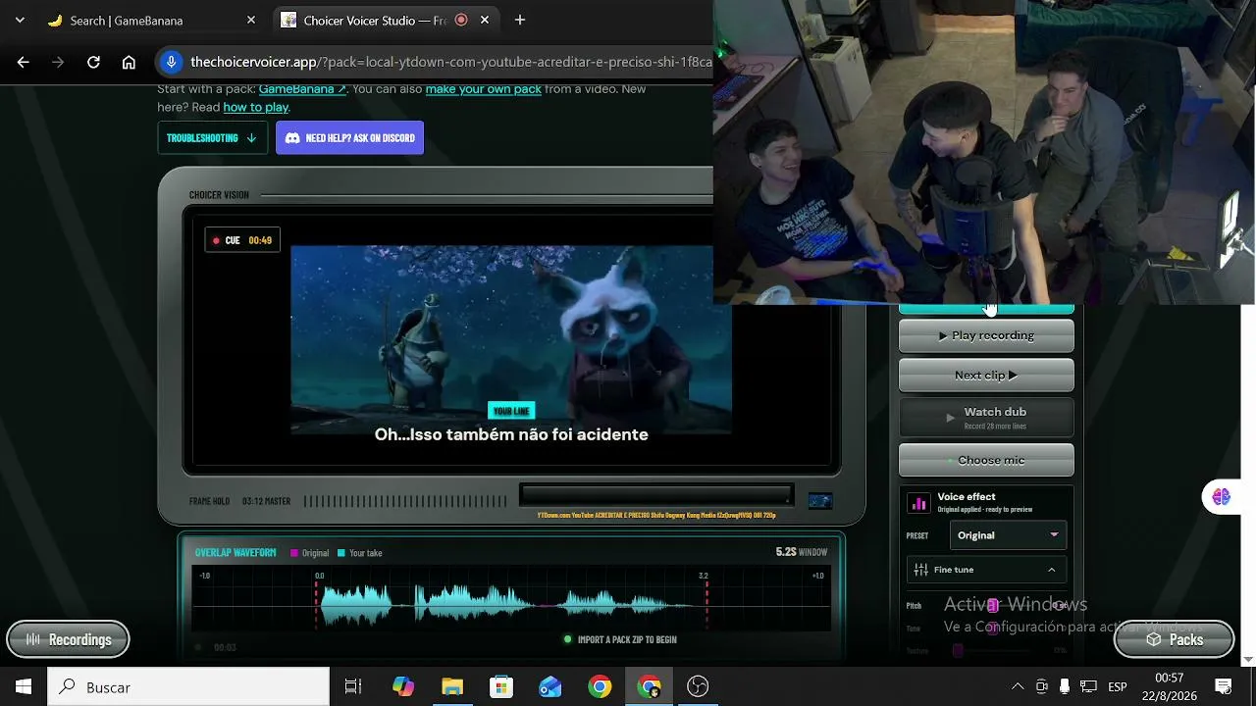
Task: Click the microphone indicator in address bar
Action: 171,62
